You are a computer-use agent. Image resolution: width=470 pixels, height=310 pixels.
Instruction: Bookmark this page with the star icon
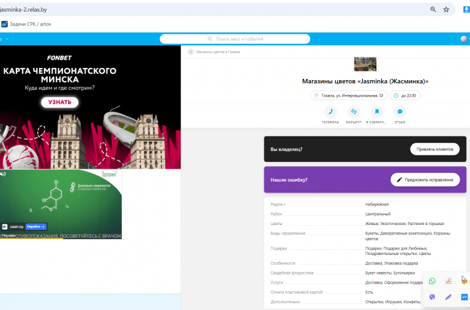446,10
